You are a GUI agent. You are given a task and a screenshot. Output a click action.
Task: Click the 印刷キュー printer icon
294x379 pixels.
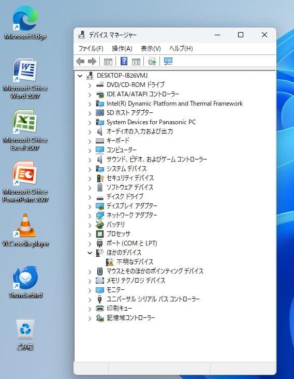[x=100, y=309]
